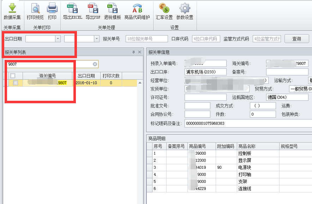
Task: Open the first 出口日期 date dropdown
Action: tap(58, 39)
